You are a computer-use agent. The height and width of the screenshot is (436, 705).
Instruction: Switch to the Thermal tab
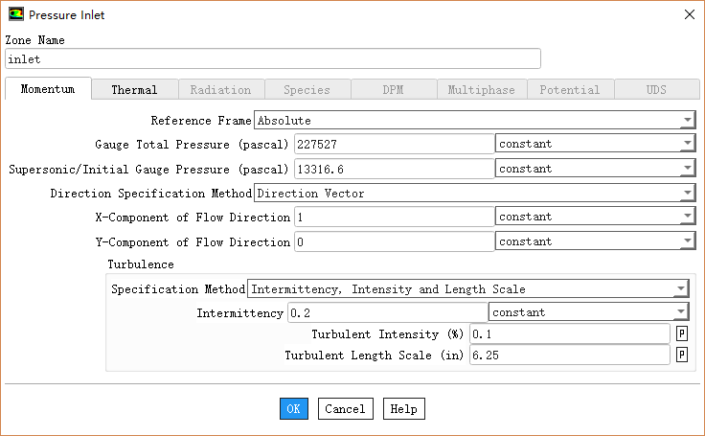pos(134,89)
